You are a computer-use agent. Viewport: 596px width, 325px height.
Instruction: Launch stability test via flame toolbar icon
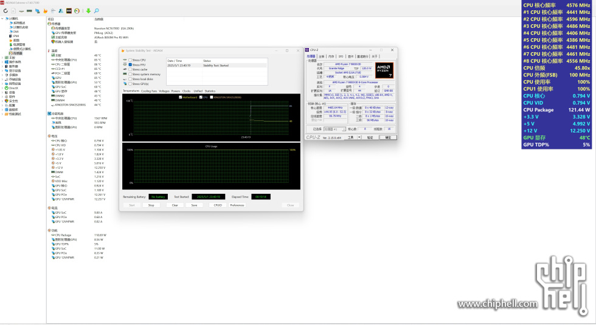pos(45,11)
